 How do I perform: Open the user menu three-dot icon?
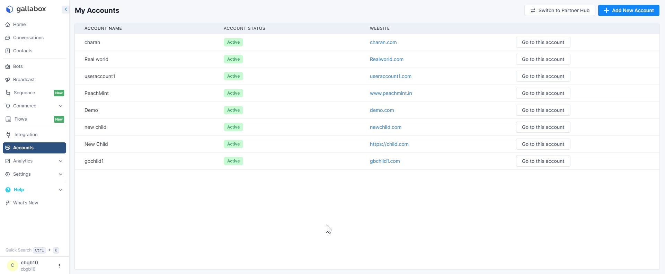pos(59,266)
